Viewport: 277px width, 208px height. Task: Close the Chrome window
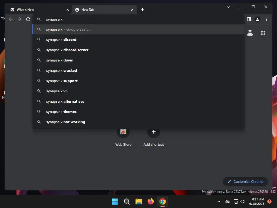click(266, 7)
